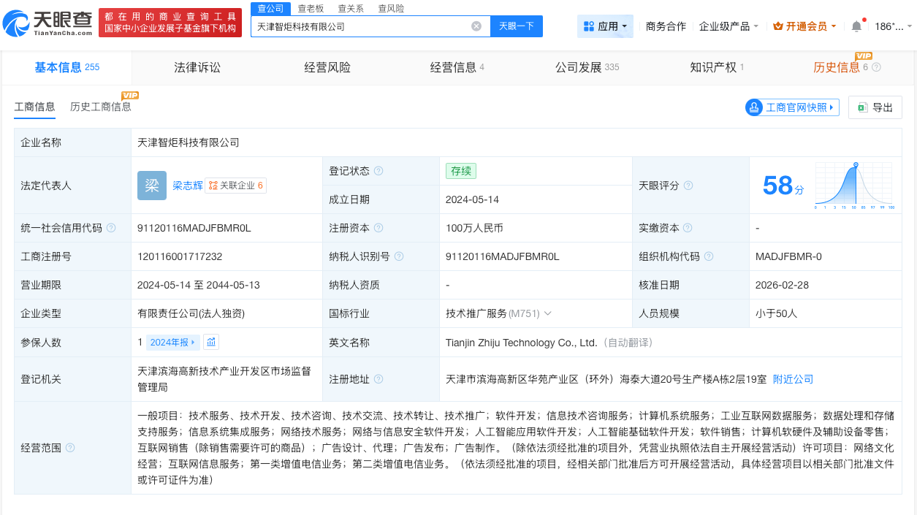Screen dimensions: 917x515
Task: Click help icon next to 组织机构代码
Action: click(709, 256)
